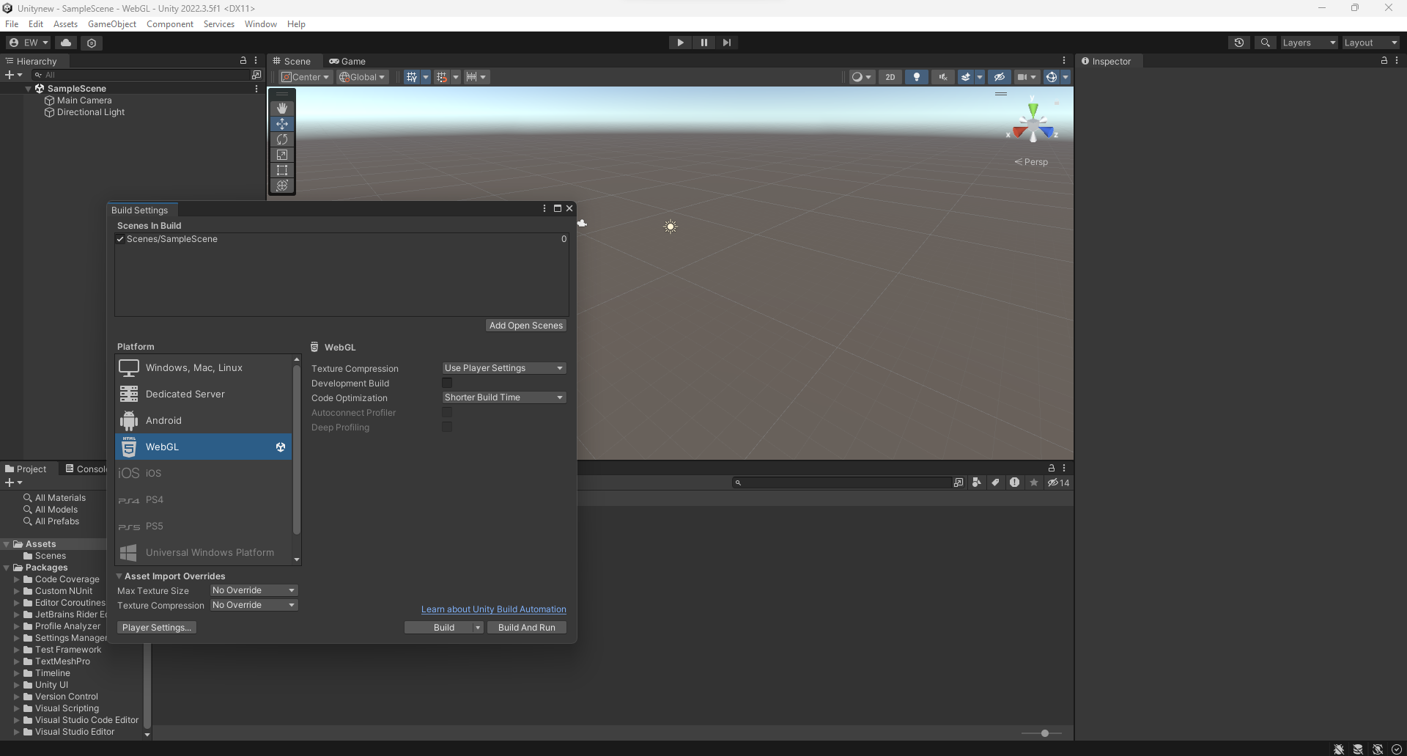Click the scene orientation gizmo
Viewport: 1407px width, 756px height.
pyautogui.click(x=1033, y=123)
